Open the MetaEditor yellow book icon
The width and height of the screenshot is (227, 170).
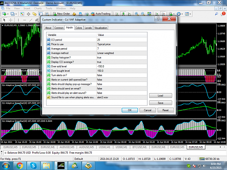pos(74,14)
